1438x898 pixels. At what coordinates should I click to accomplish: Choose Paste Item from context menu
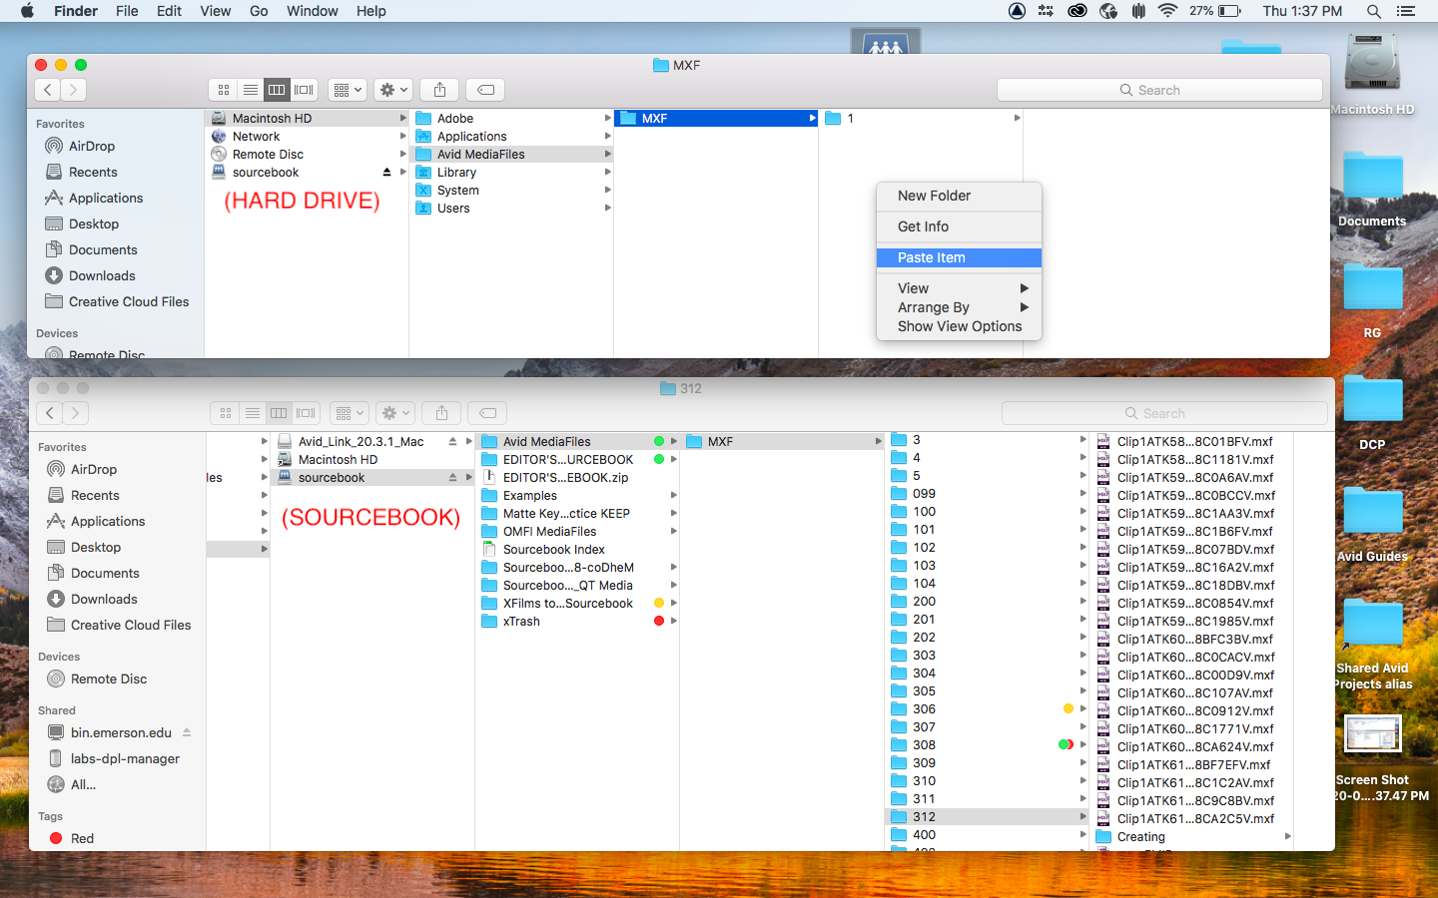pos(959,257)
